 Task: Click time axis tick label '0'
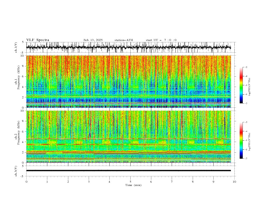pyautogui.click(x=26, y=182)
